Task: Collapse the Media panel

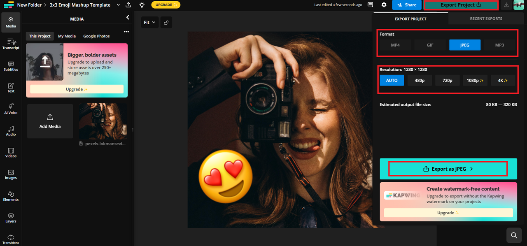Action: pos(128,17)
